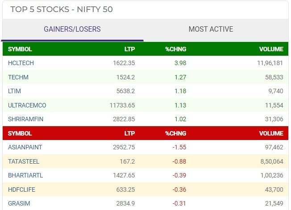Screen dimensions: 291x210
Task: Open BHARTIARTL stock details
Action: (x=25, y=175)
